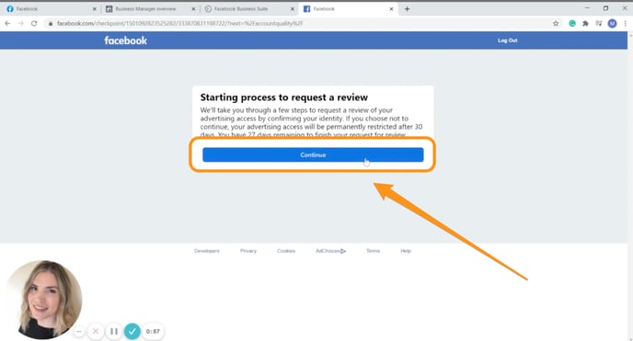Close the Business Manager overview tab
This screenshot has width=633, height=341.
[x=193, y=9]
